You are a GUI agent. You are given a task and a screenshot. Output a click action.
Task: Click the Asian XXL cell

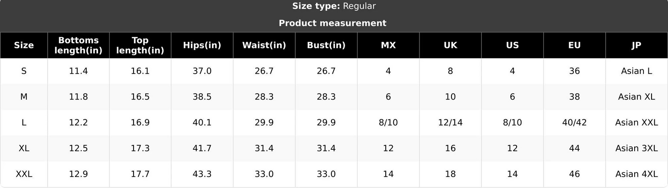point(636,123)
